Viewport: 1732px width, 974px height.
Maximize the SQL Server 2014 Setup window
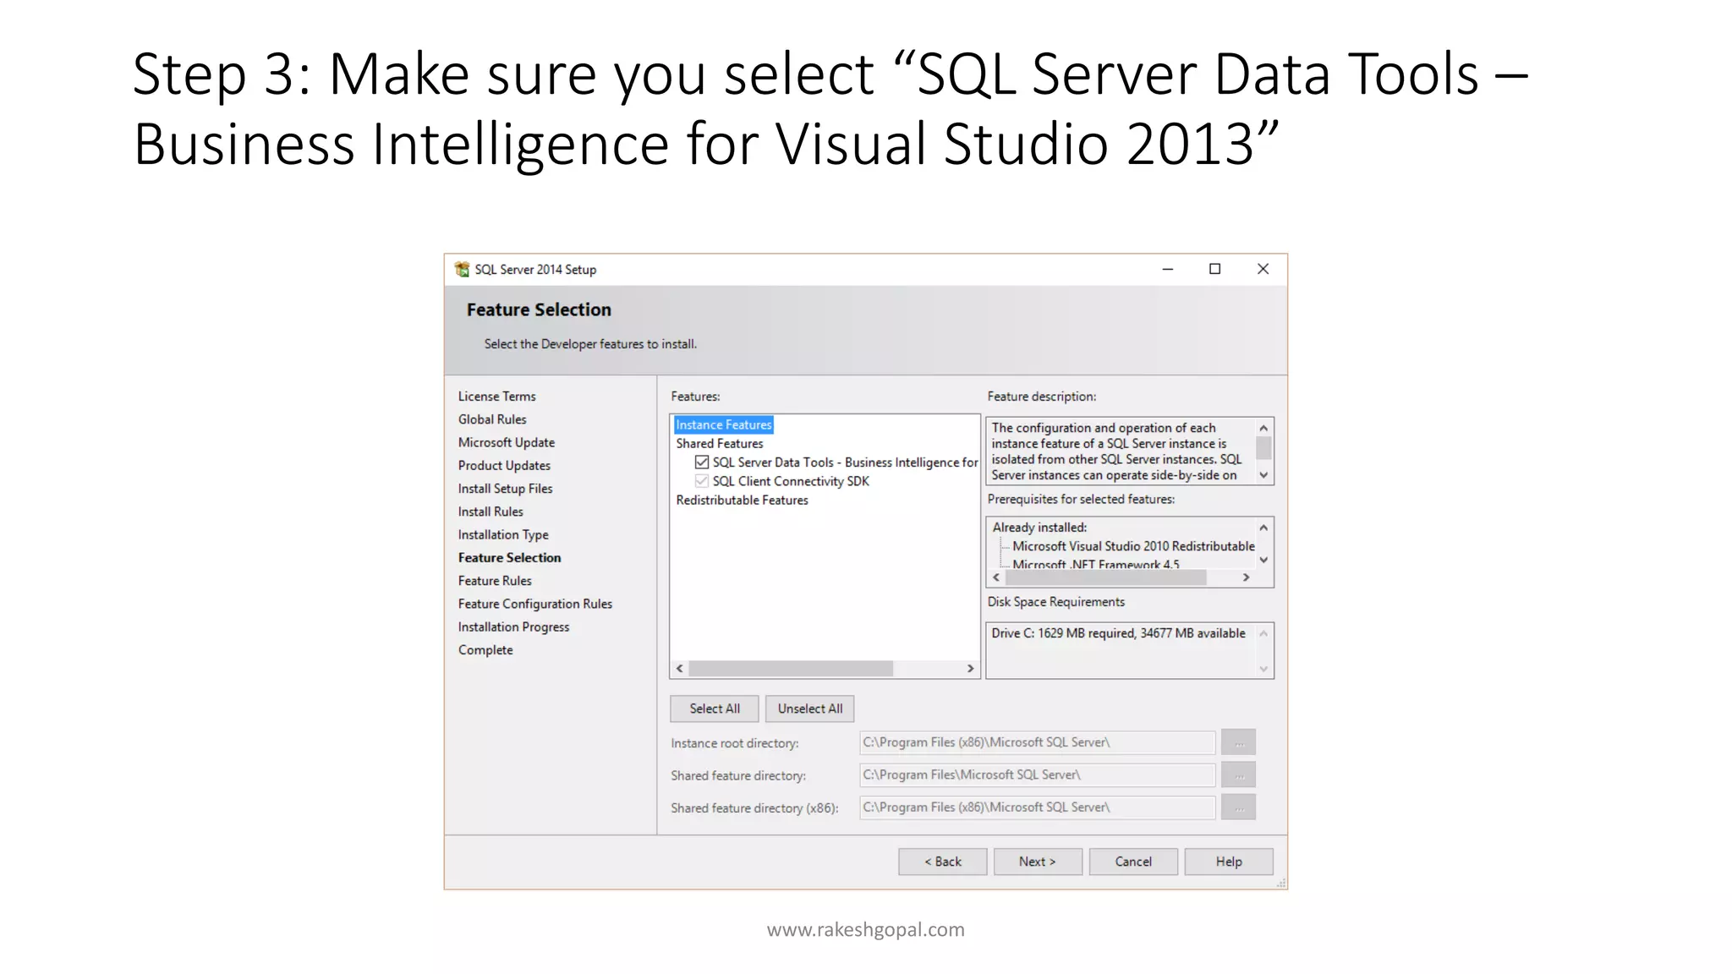pos(1215,269)
